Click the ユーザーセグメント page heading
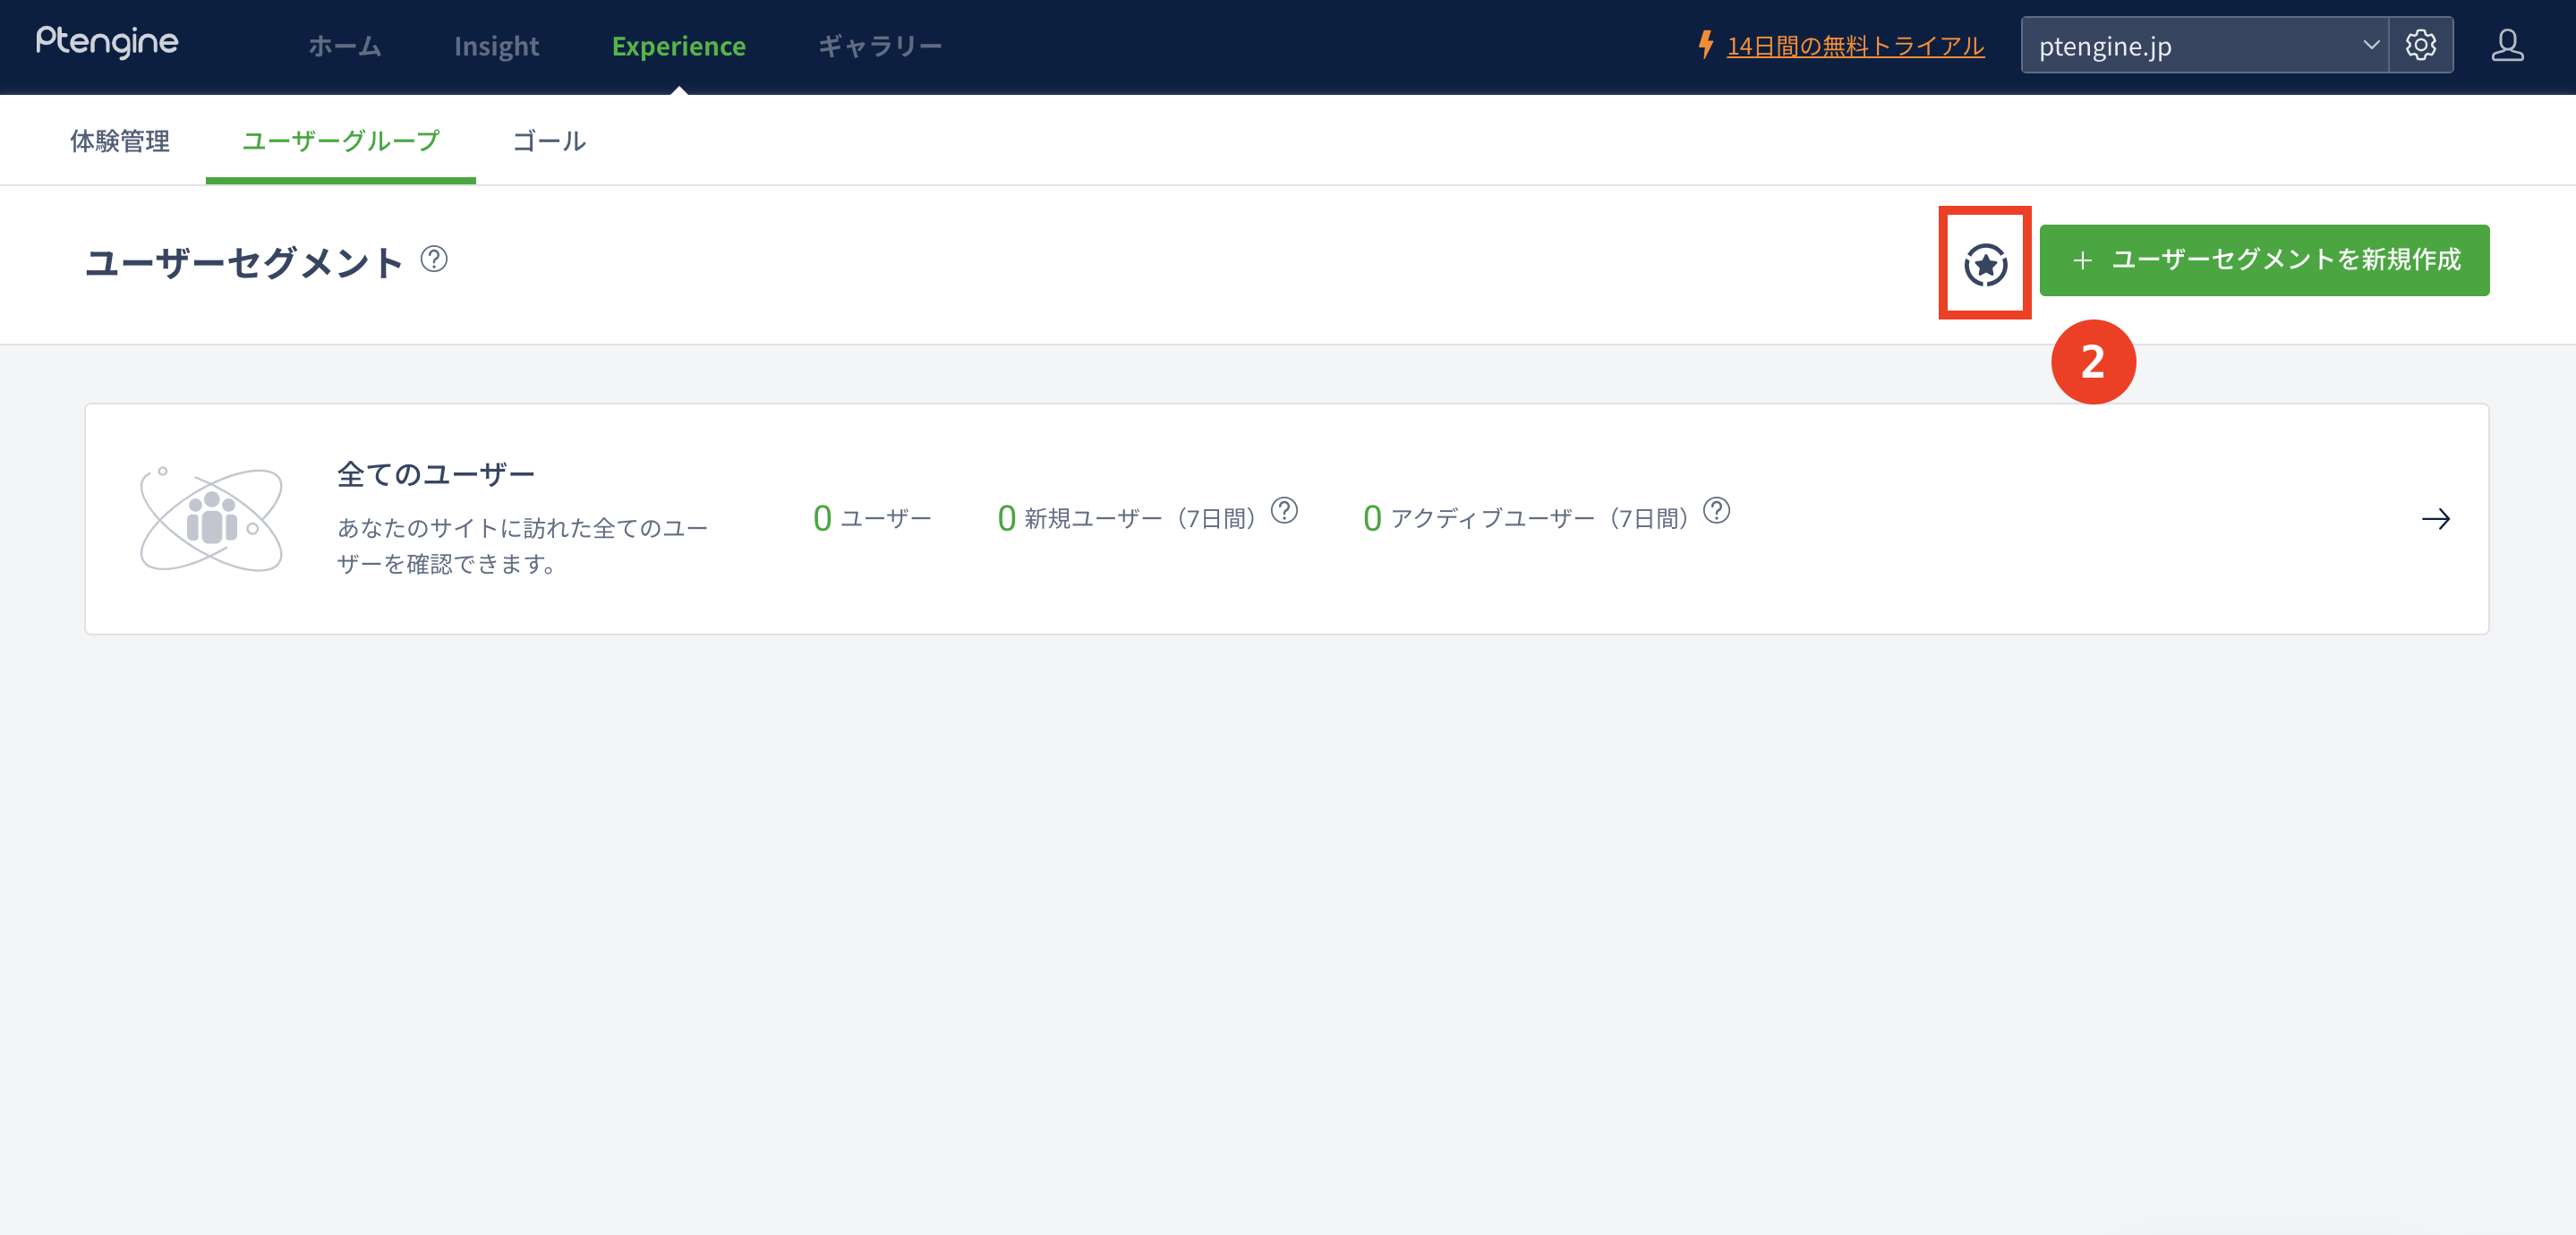This screenshot has height=1235, width=2576. tap(244, 262)
